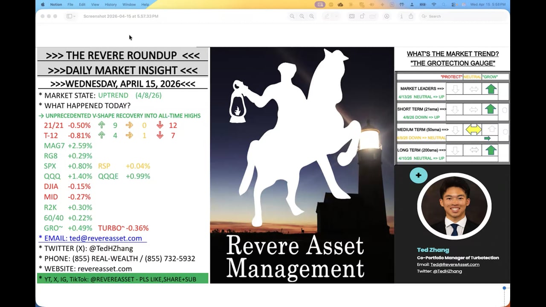Click the battery status icon

pos(423,5)
